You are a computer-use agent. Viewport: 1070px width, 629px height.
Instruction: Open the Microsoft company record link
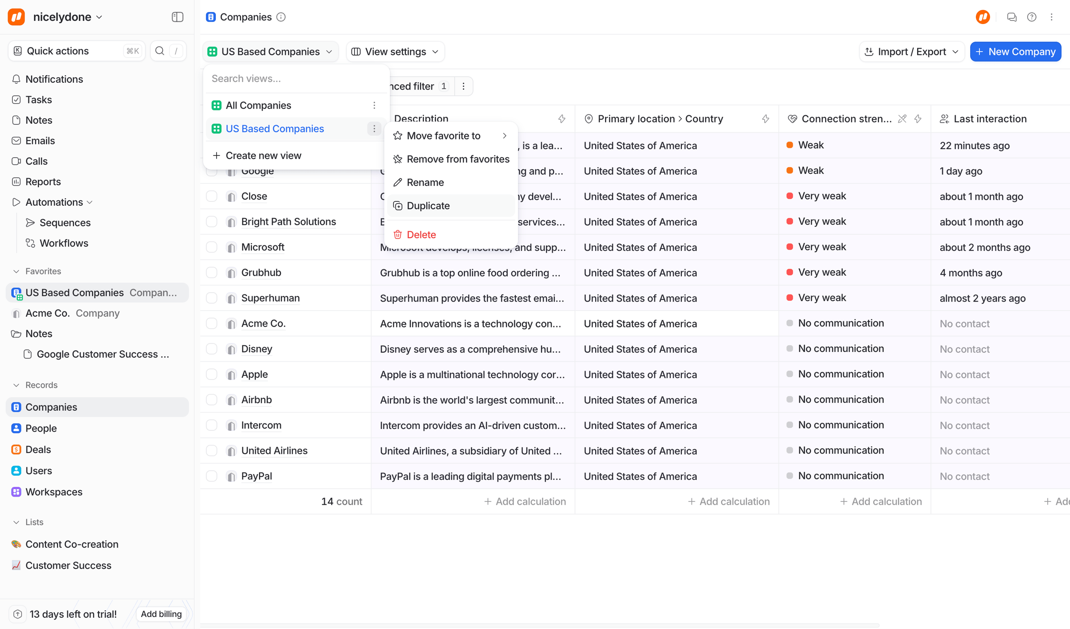263,247
